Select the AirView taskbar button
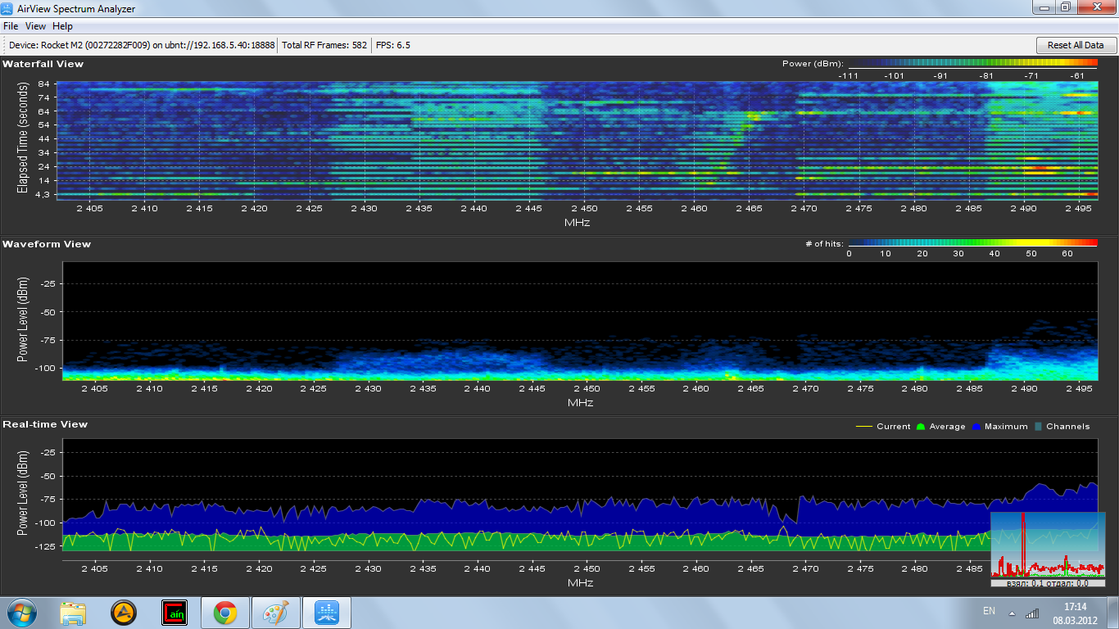The image size is (1119, 629). click(327, 612)
